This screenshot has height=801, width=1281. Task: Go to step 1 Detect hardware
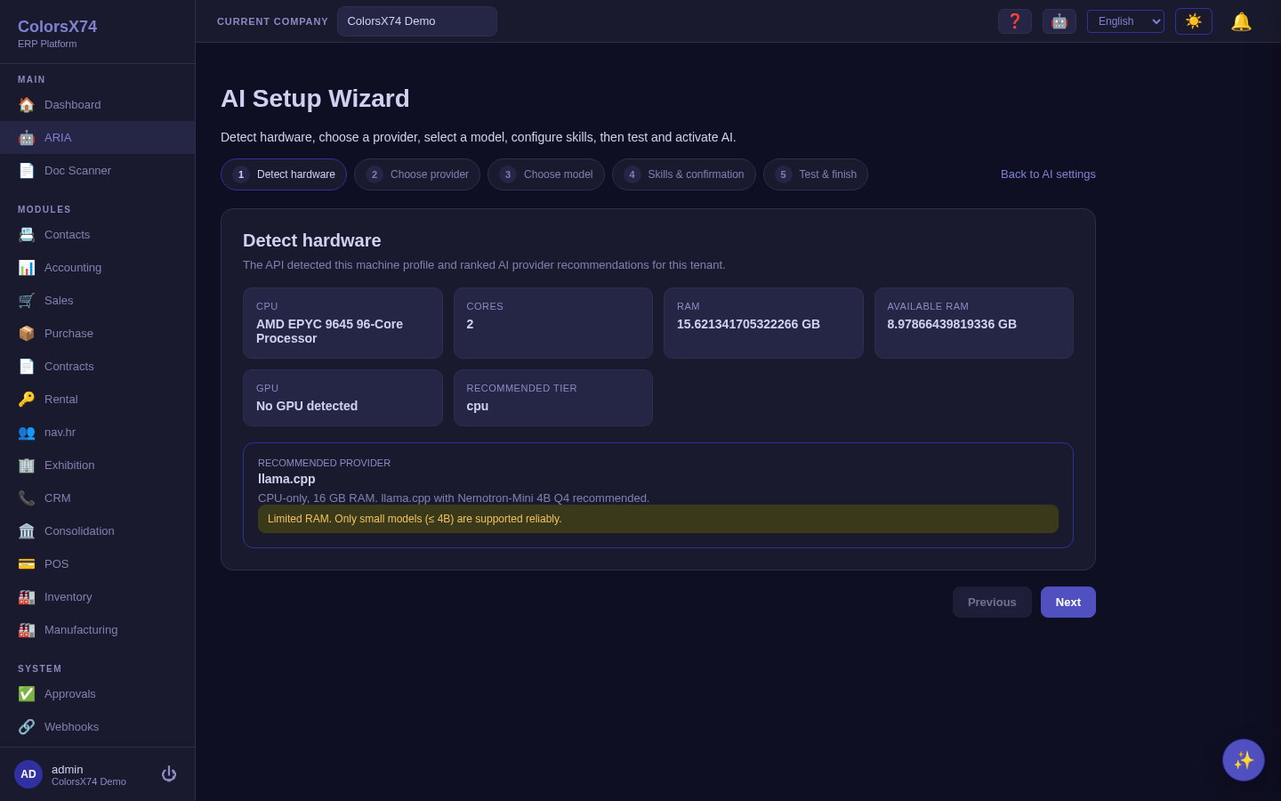[284, 174]
